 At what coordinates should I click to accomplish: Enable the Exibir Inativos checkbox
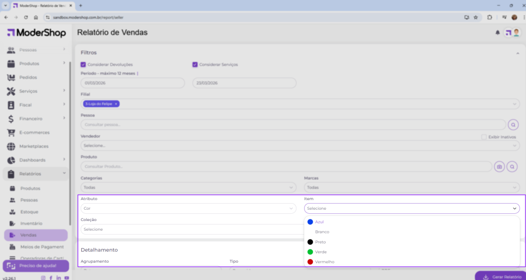coord(484,137)
